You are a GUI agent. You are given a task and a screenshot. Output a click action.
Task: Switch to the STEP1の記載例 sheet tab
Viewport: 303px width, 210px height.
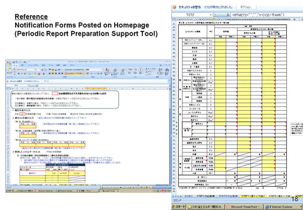(206, 196)
